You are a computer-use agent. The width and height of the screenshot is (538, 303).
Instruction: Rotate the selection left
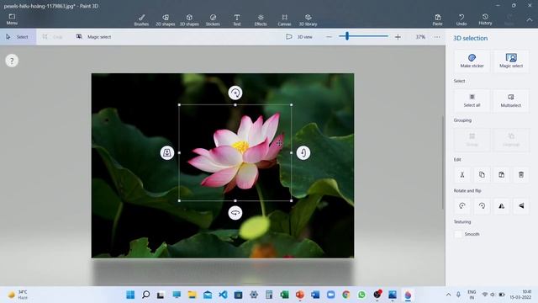pos(462,205)
